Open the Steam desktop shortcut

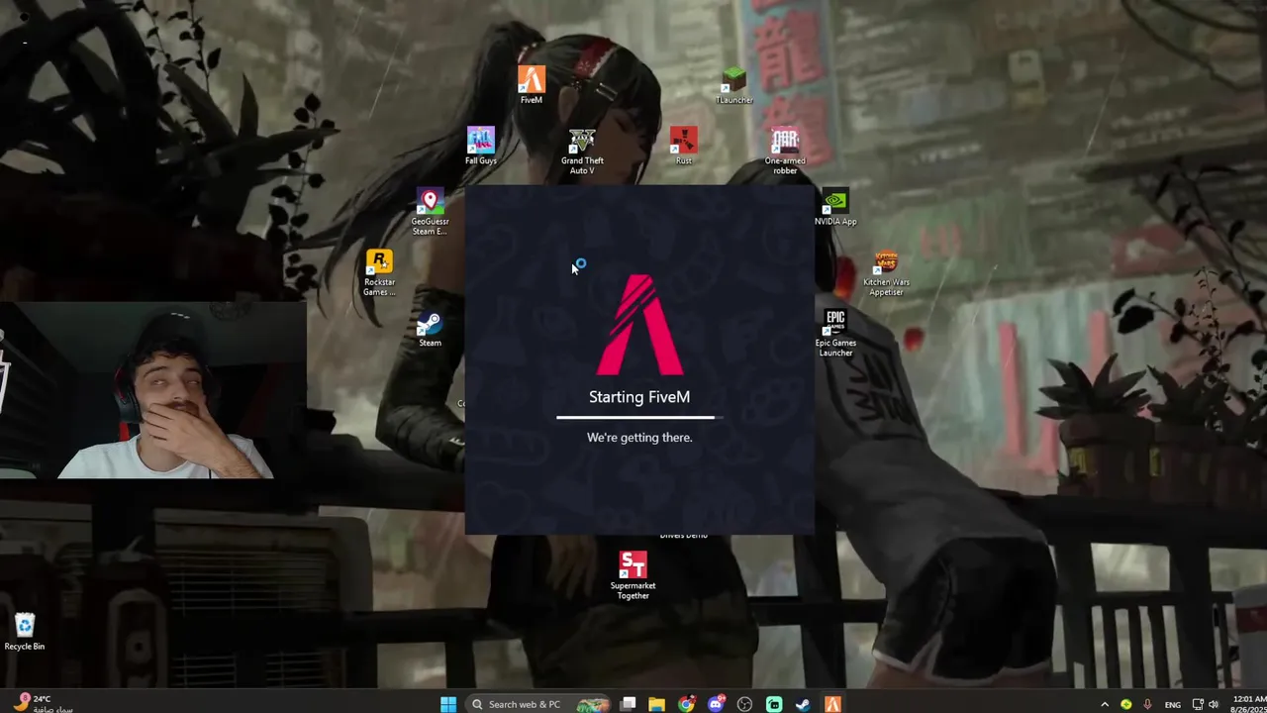pos(430,328)
